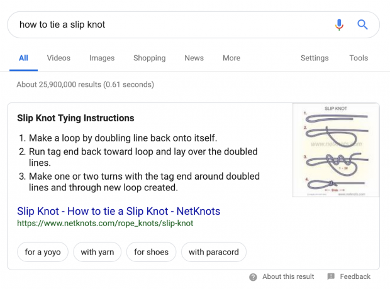This screenshot has height=289, width=390.
Task: Choose the "with yarn" suggestion chip
Action: click(97, 252)
